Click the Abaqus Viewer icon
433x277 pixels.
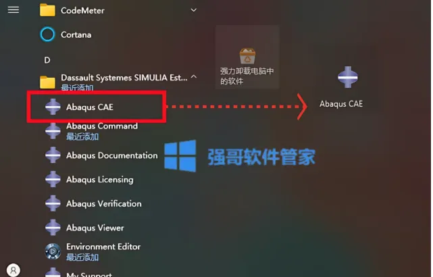coord(53,228)
